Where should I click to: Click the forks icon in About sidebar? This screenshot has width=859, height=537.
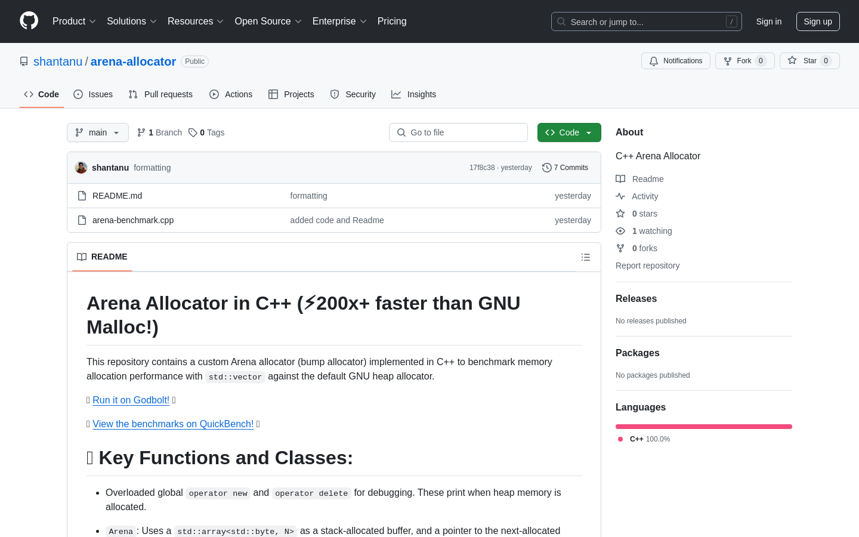click(620, 248)
